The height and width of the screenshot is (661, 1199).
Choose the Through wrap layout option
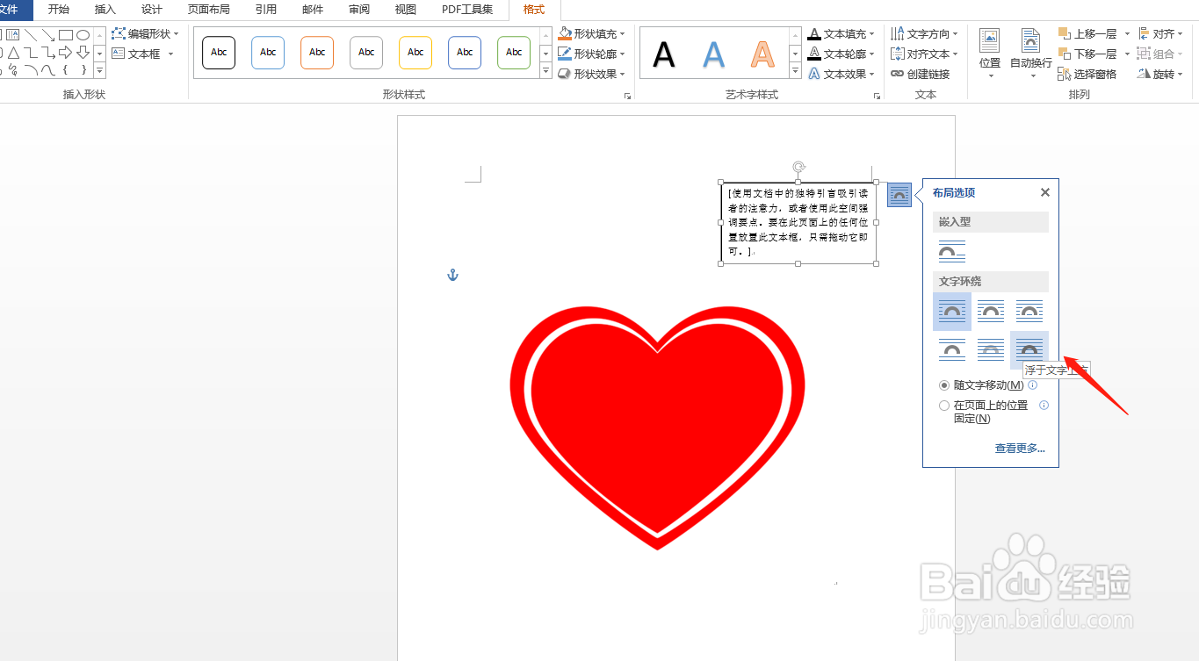point(1029,311)
